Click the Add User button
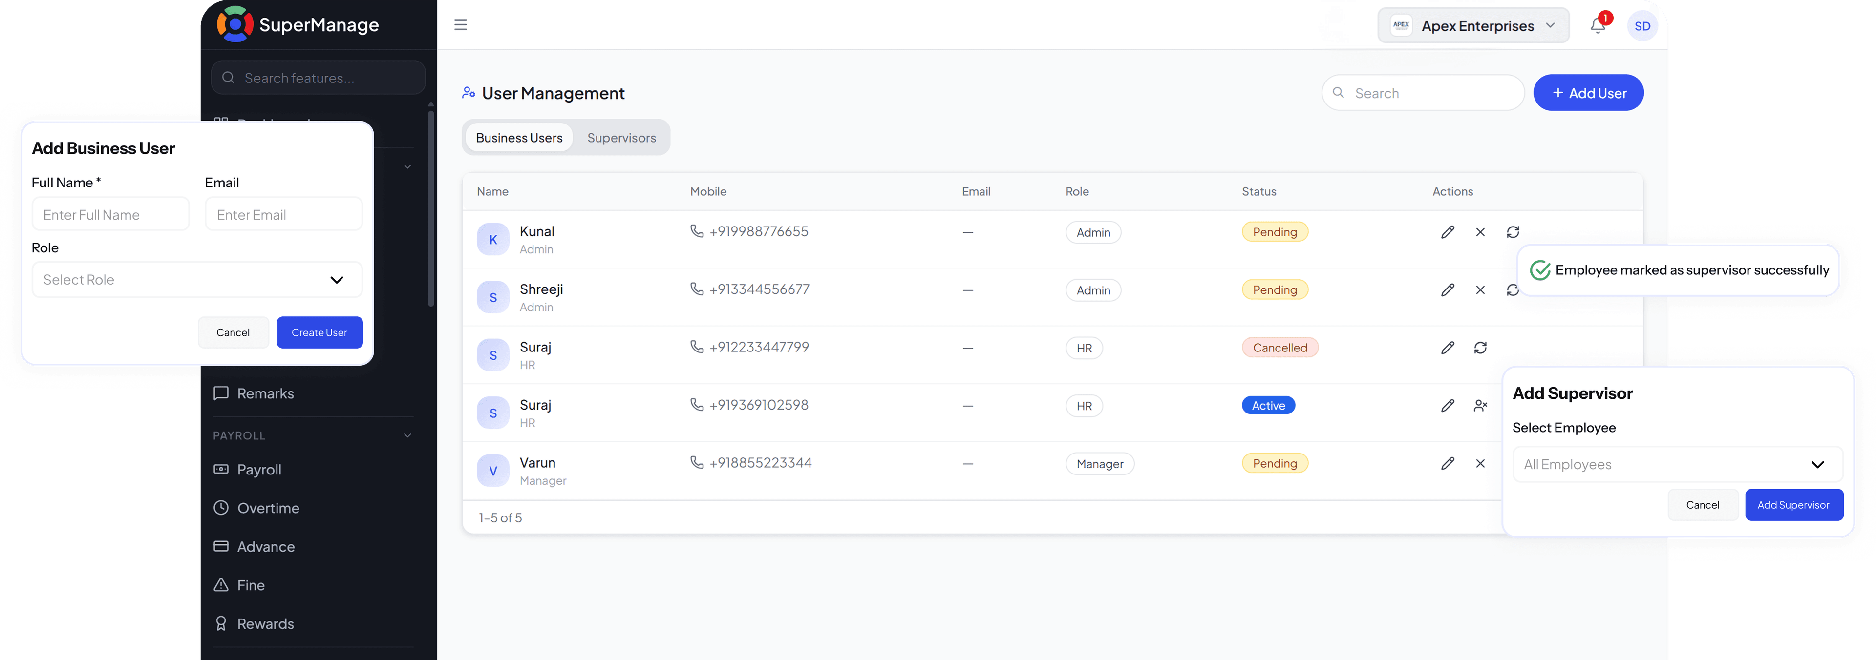1876x660 pixels. 1588,93
